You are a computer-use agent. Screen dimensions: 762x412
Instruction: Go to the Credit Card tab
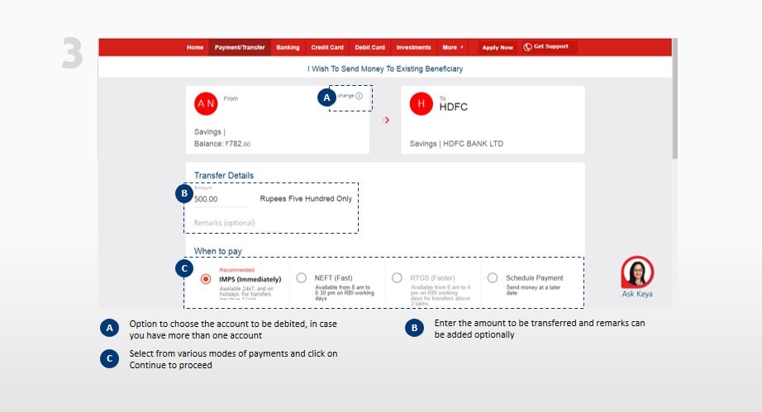(327, 48)
